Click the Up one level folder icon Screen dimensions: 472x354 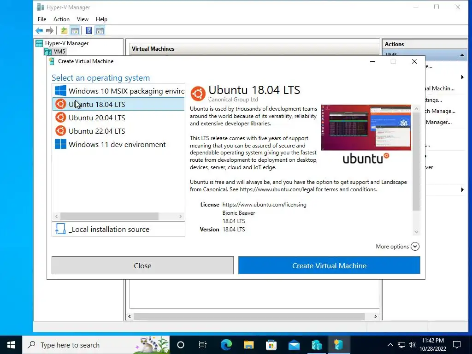pos(64,30)
